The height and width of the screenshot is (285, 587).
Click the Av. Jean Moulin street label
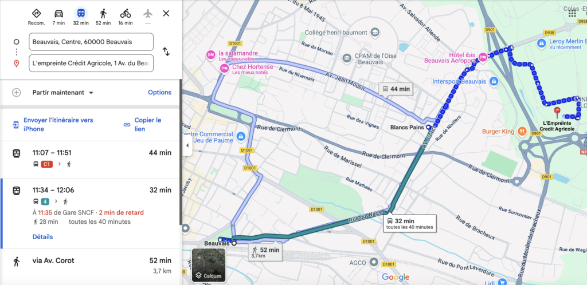pyautogui.click(x=345, y=81)
